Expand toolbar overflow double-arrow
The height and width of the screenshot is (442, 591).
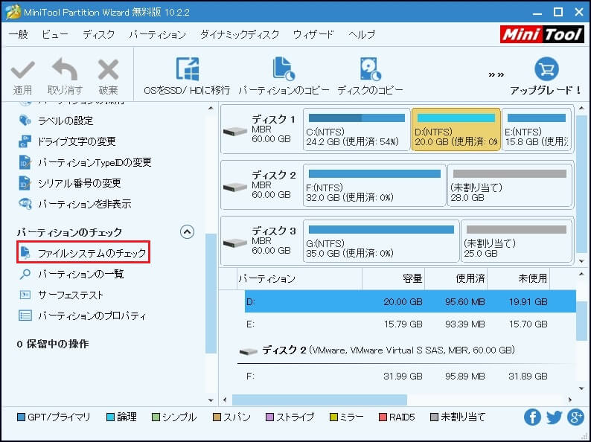[496, 74]
